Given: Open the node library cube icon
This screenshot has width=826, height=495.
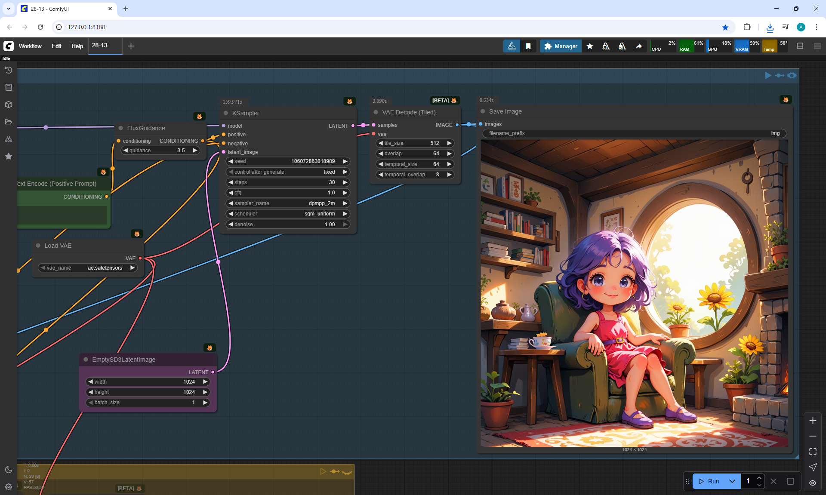Looking at the screenshot, I should coord(8,105).
